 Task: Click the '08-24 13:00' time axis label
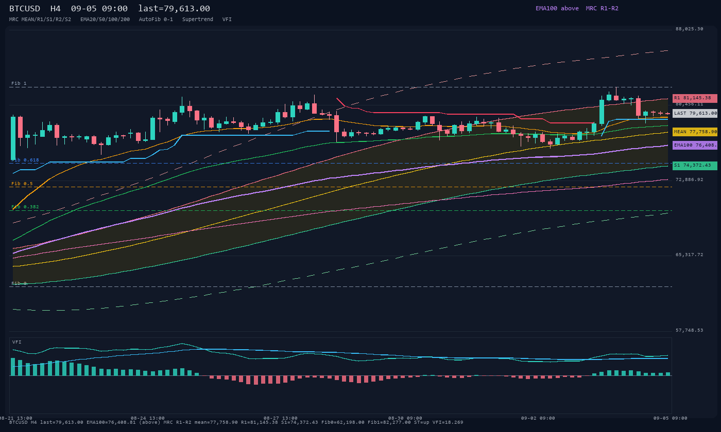point(148,418)
